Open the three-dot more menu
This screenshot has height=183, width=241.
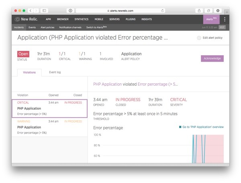click(225, 19)
